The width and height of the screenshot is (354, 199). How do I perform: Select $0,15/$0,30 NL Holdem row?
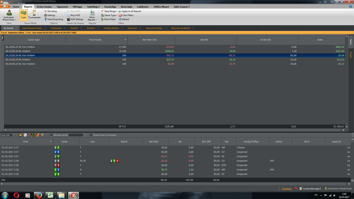(174, 51)
